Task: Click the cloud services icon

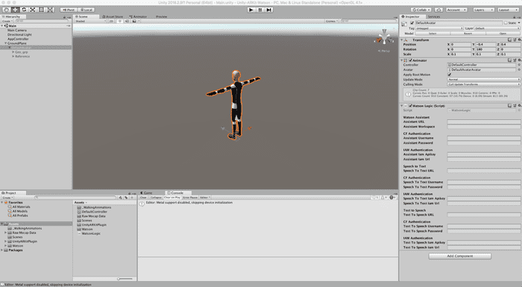Action: point(438,10)
